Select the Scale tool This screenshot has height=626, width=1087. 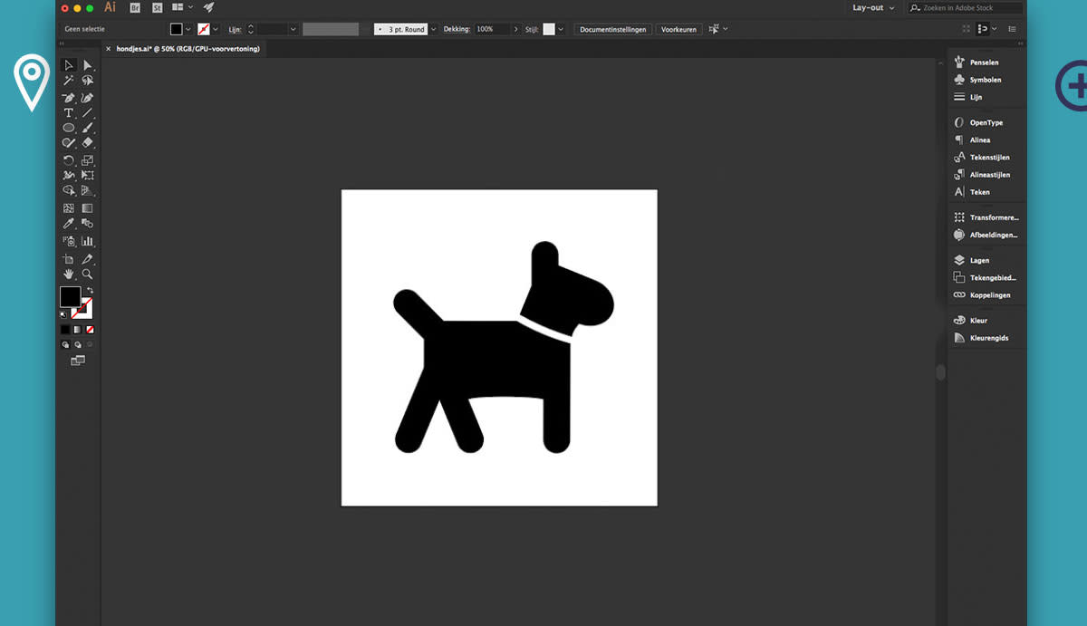(88, 160)
